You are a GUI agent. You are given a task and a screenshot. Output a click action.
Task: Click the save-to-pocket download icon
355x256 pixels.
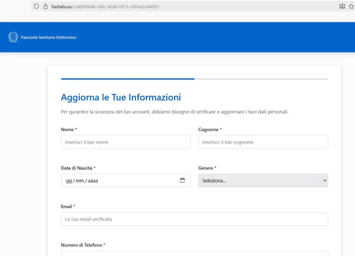tap(342, 6)
